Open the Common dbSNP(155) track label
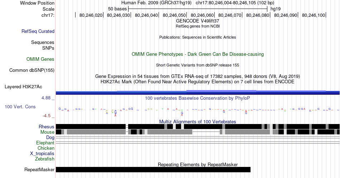Image resolution: width=340 pixels, height=178 pixels. (x=32, y=70)
